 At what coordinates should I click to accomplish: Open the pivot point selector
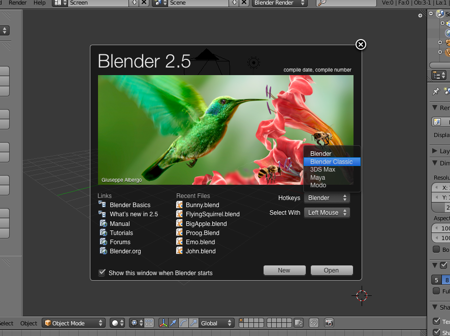click(136, 323)
